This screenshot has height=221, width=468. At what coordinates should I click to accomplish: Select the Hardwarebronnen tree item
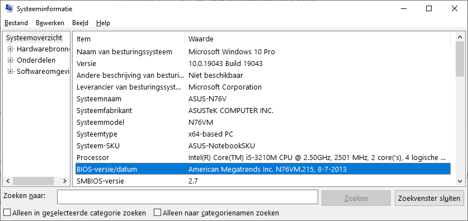(43, 49)
